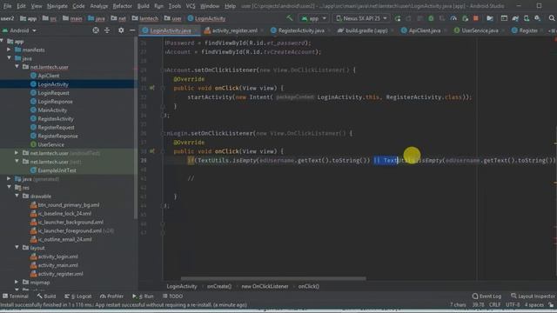Image resolution: width=557 pixels, height=313 pixels.
Task: Switch to ApiClient.java tab
Action: (x=424, y=30)
